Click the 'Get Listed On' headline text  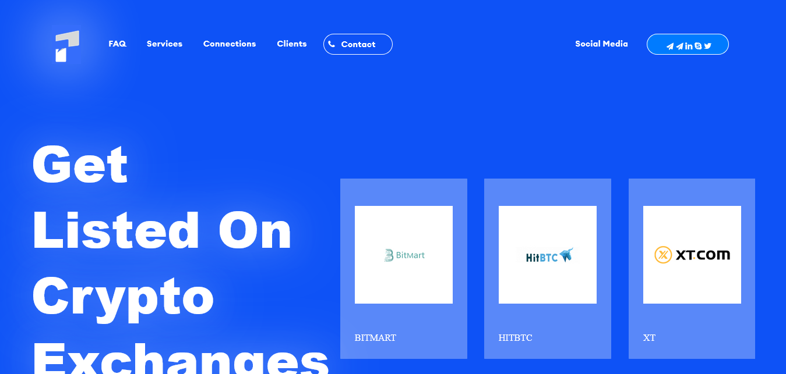pyautogui.click(x=162, y=231)
